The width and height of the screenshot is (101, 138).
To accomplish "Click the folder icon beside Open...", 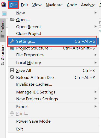I will (12, 20).
